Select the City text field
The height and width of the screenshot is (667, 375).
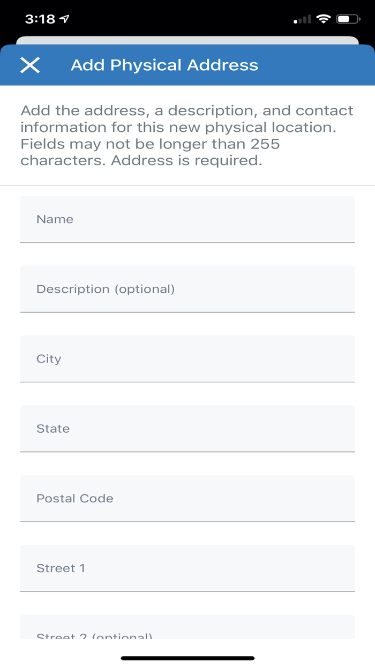click(187, 359)
